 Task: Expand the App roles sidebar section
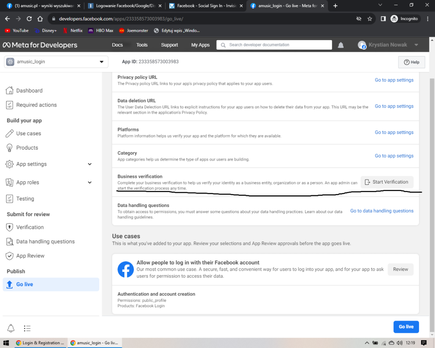point(90,182)
